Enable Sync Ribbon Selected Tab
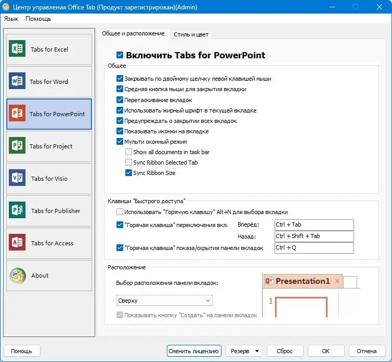Image resolution: width=392 pixels, height=362 pixels. 128,163
